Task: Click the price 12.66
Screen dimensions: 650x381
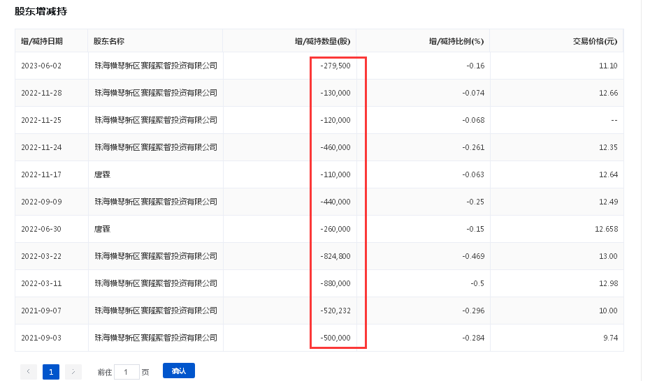Action: (x=608, y=93)
